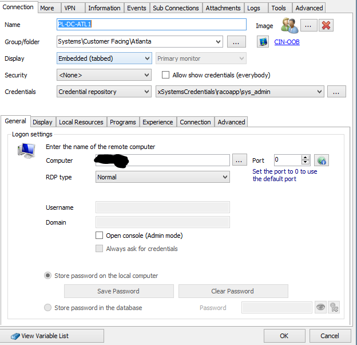
Task: Browse for image with ellipsis button
Action: tap(308, 25)
